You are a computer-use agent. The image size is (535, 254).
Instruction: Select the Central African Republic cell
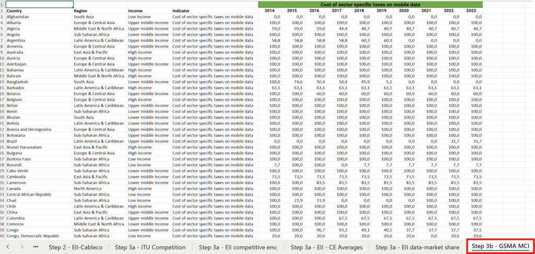(x=40, y=195)
